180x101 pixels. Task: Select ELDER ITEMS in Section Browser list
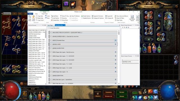pyautogui.click(x=34, y=51)
